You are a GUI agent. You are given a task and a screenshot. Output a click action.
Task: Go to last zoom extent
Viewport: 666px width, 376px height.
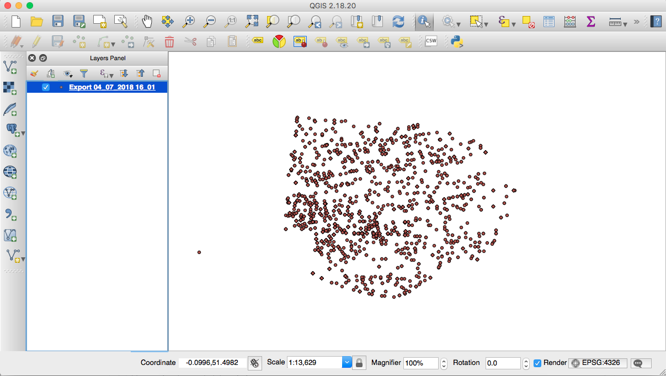tap(315, 22)
